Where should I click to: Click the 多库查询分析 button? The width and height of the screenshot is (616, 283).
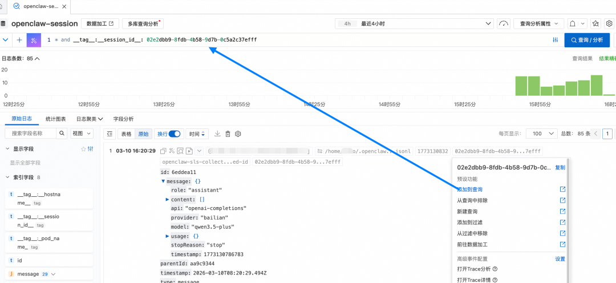click(x=143, y=23)
